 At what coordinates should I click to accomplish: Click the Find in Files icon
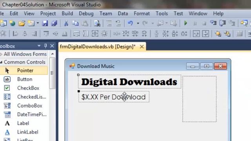(97, 23)
